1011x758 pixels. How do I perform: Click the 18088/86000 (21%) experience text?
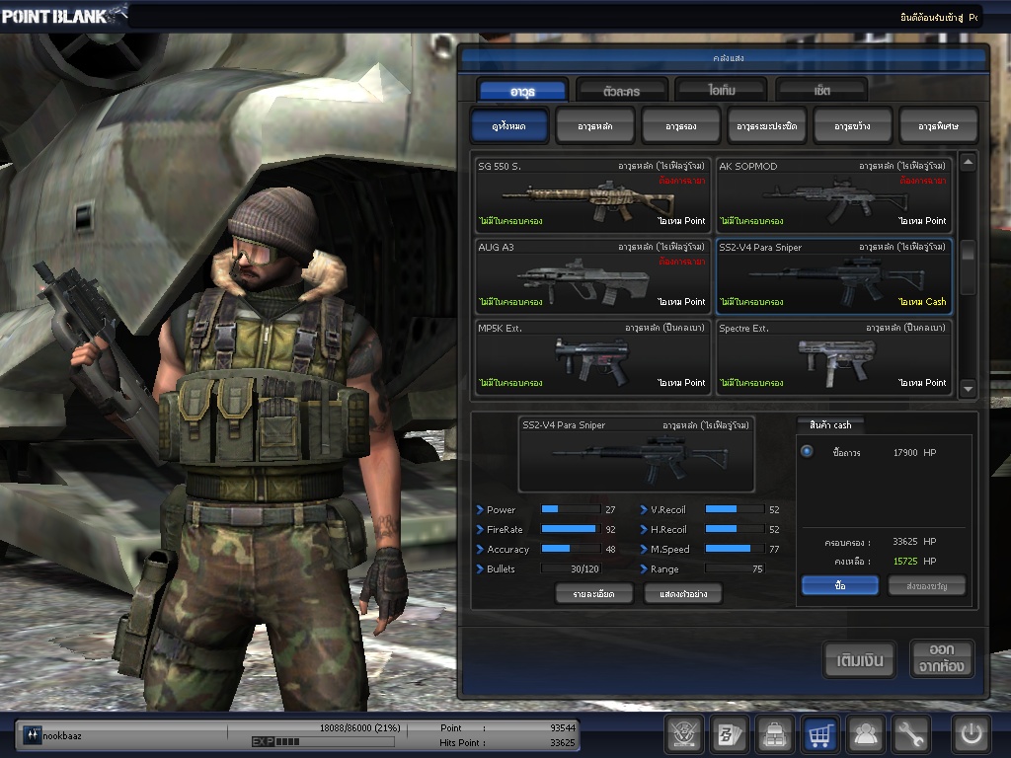click(x=359, y=727)
